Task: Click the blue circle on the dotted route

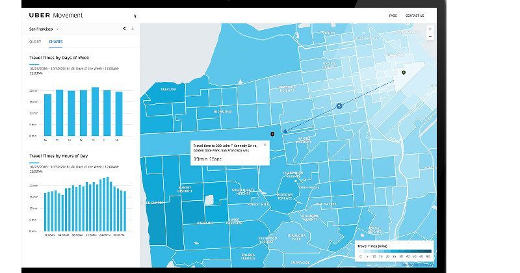Action: point(339,106)
